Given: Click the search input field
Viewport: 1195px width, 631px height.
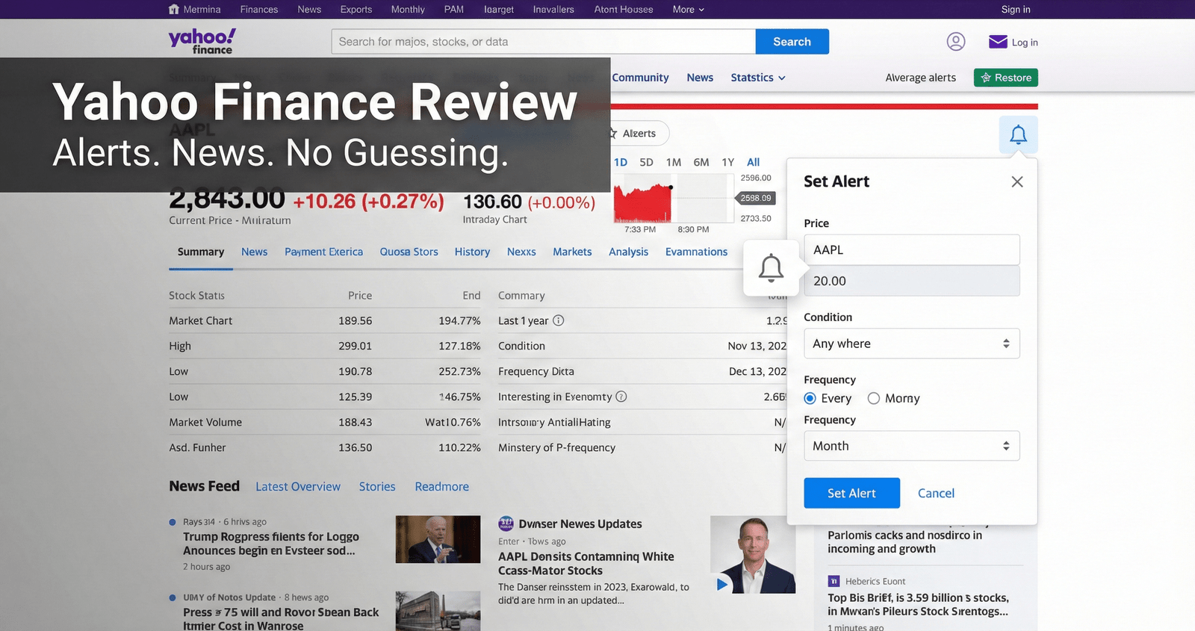Looking at the screenshot, I should click(x=544, y=42).
